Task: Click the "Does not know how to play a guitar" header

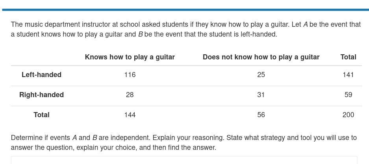Action: (x=261, y=57)
